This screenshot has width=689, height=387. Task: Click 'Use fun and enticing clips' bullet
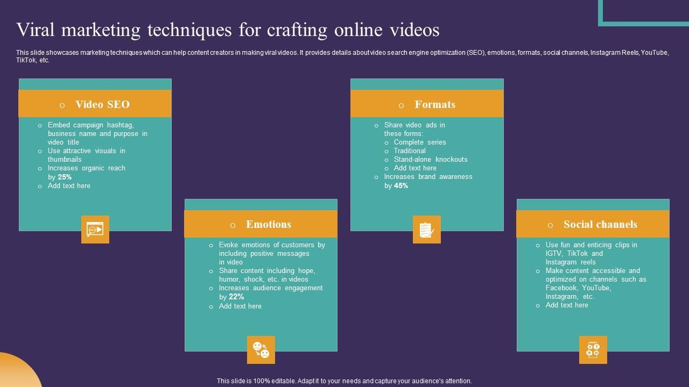coord(591,253)
